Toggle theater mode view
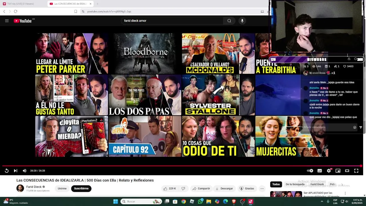The width and height of the screenshot is (366, 206). (x=347, y=171)
